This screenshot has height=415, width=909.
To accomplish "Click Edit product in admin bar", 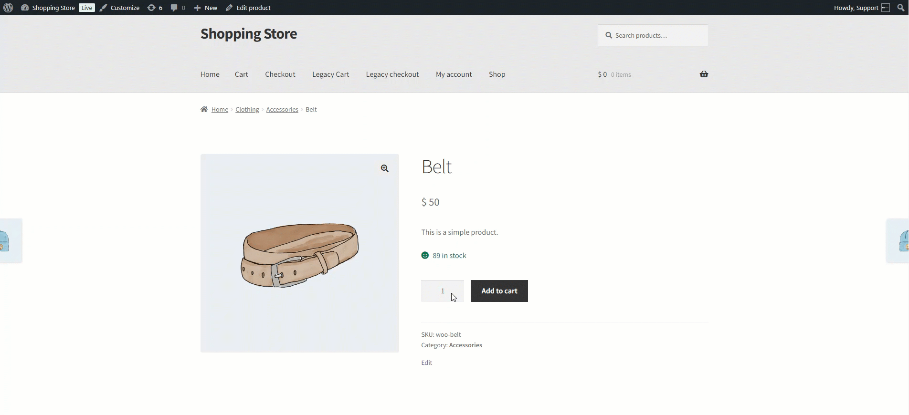I will 248,8.
